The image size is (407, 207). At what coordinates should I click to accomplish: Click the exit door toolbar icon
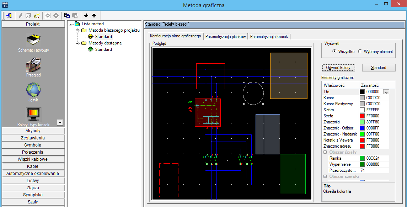coord(9,16)
